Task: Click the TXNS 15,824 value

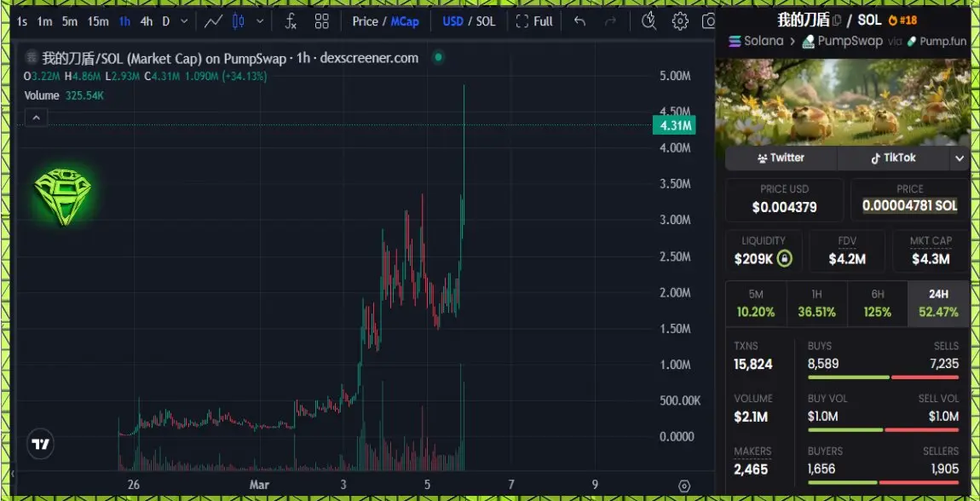Action: point(753,364)
